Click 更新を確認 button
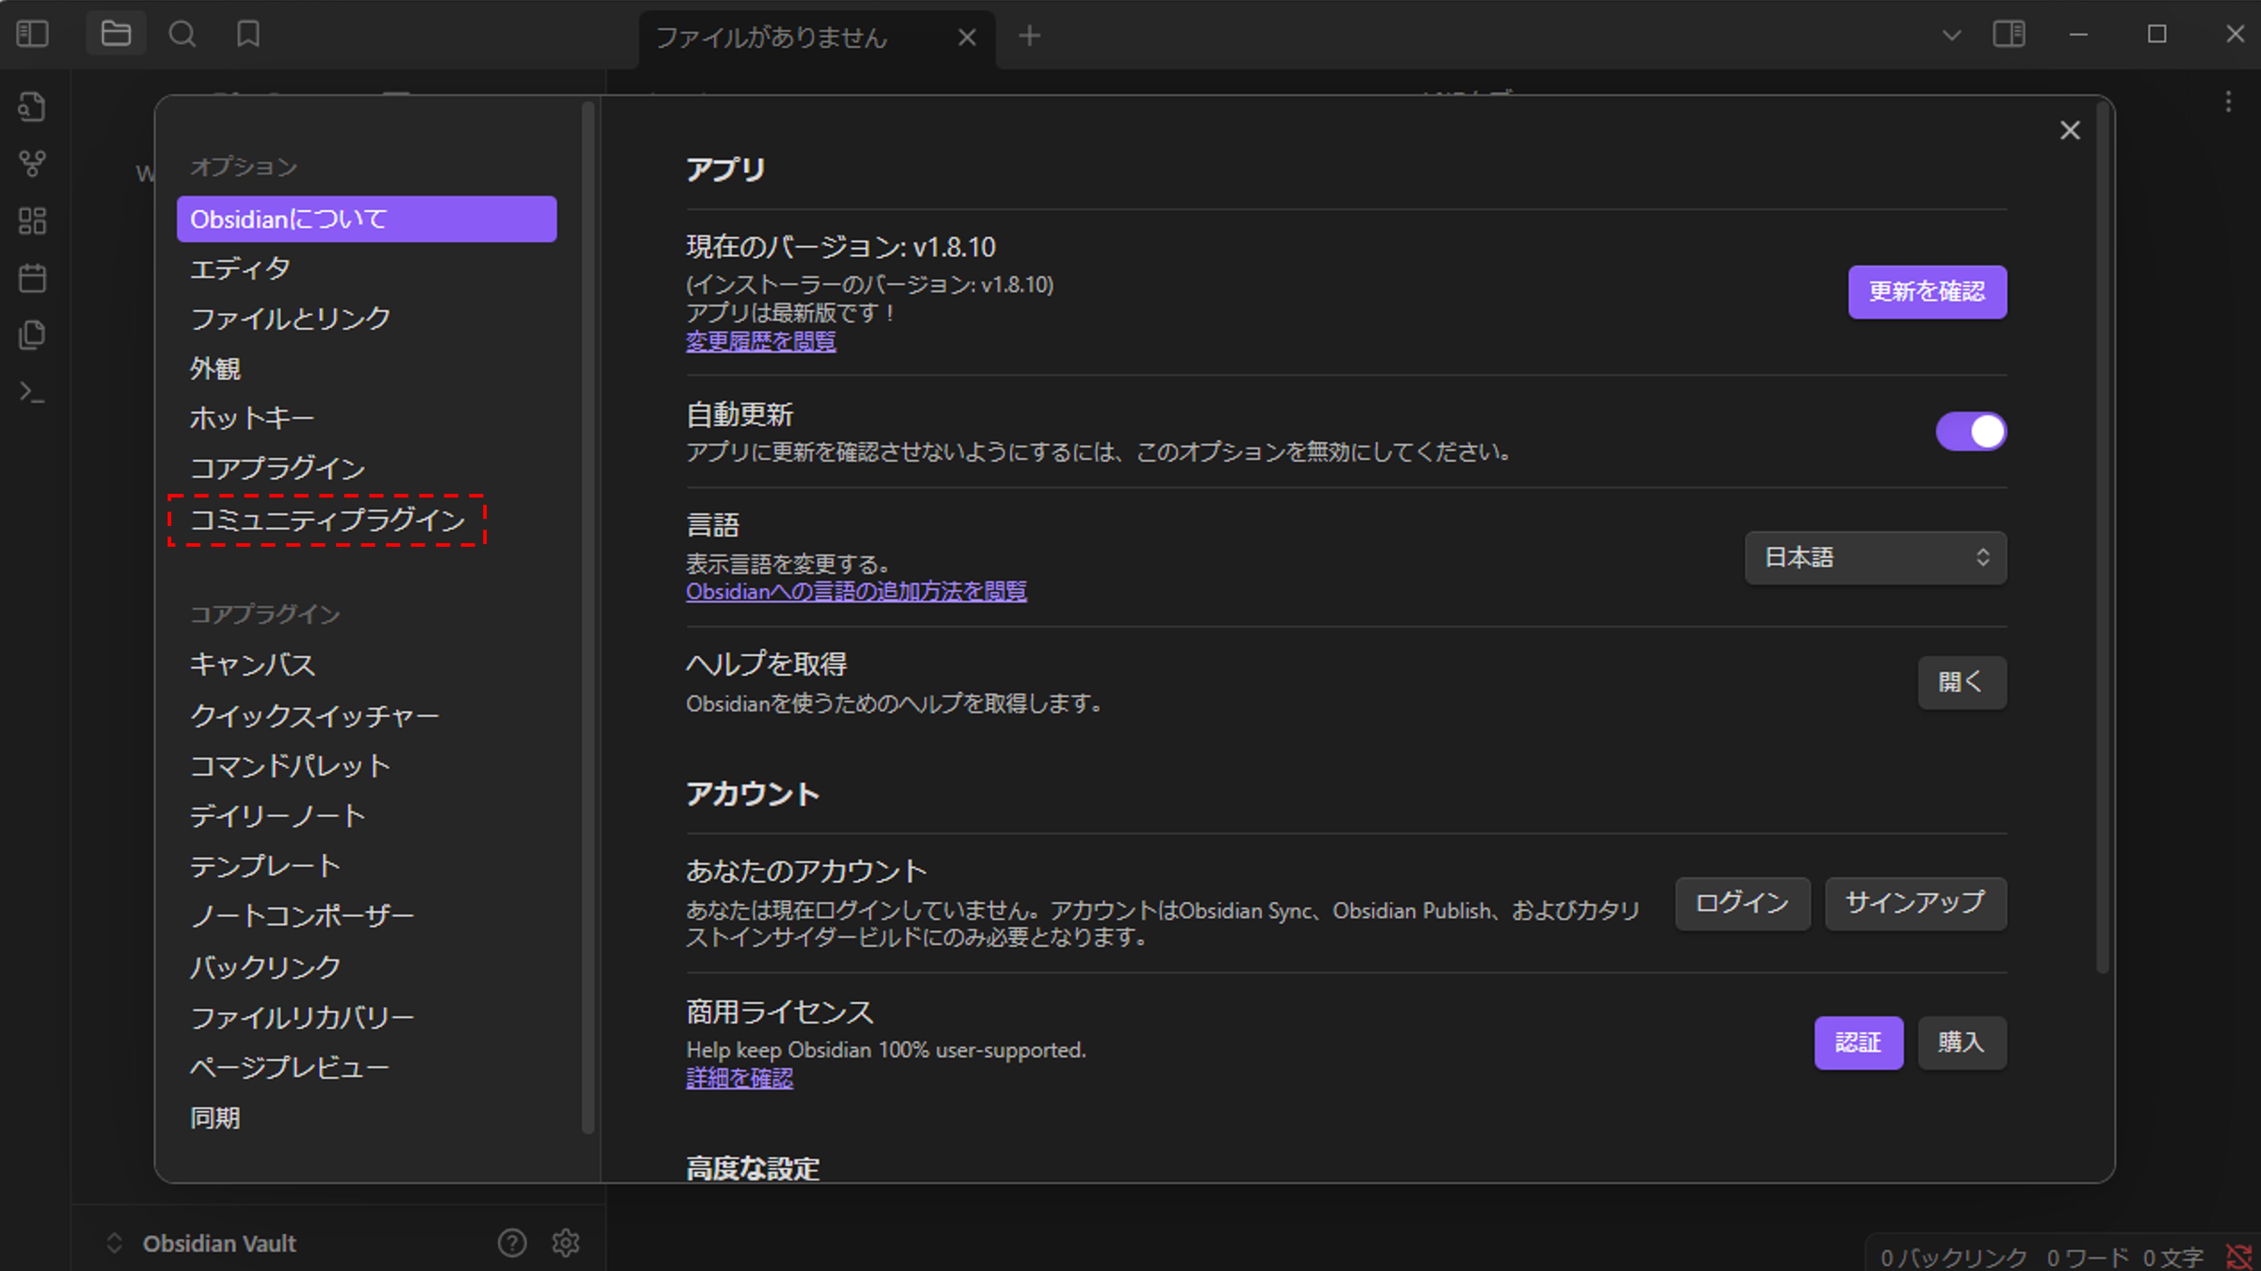The height and width of the screenshot is (1271, 2261). point(1927,292)
